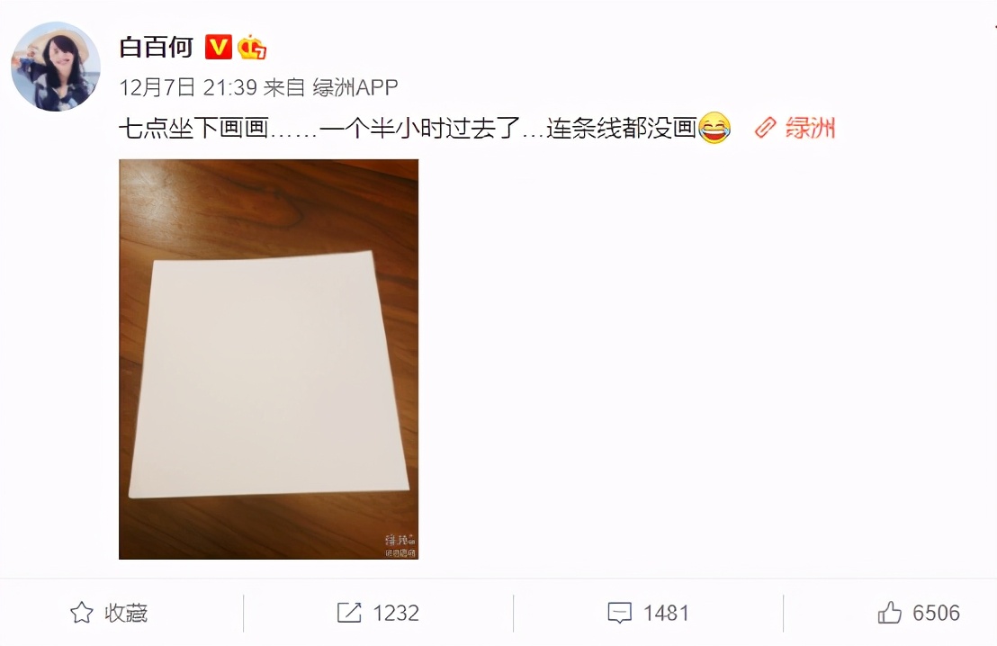Enlarge the blank paper photo
Screen dimensions: 997x646
click(x=268, y=359)
